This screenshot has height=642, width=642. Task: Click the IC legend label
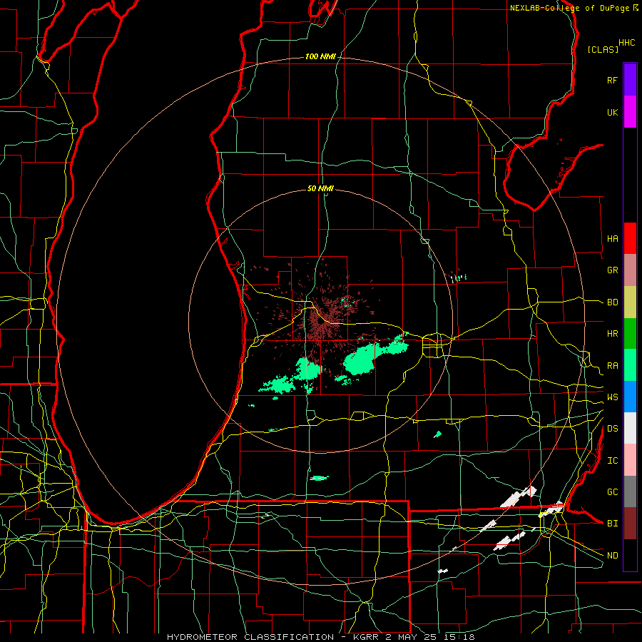pyautogui.click(x=612, y=460)
